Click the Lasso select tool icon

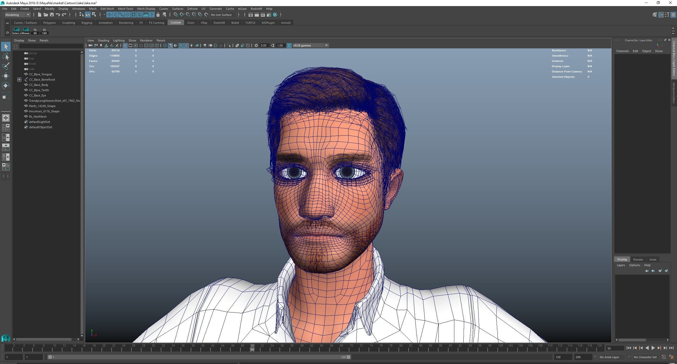(6, 56)
